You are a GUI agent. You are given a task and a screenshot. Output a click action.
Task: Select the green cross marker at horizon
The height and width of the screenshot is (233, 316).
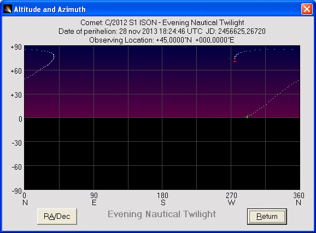point(247,117)
